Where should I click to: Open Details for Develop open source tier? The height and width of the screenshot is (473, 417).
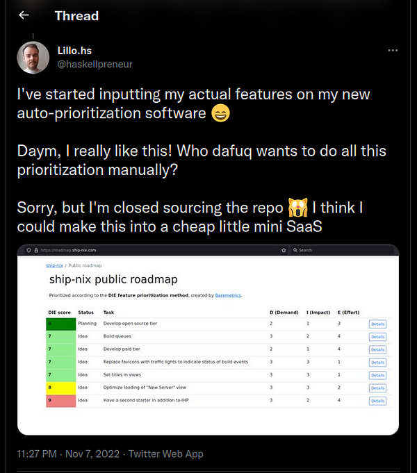pos(377,324)
